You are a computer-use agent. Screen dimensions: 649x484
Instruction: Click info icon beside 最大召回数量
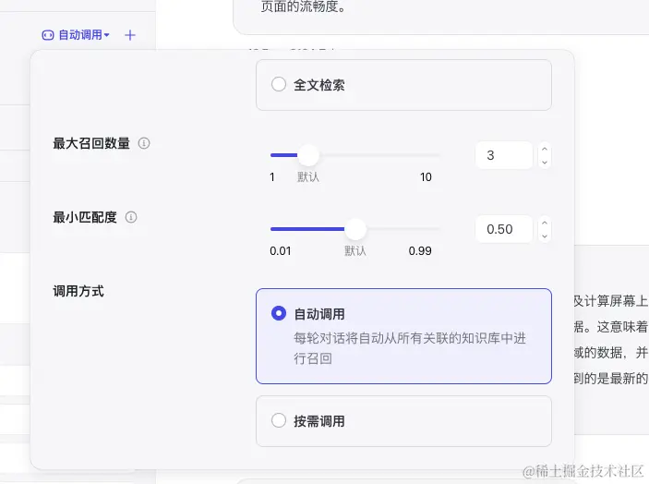(x=144, y=143)
